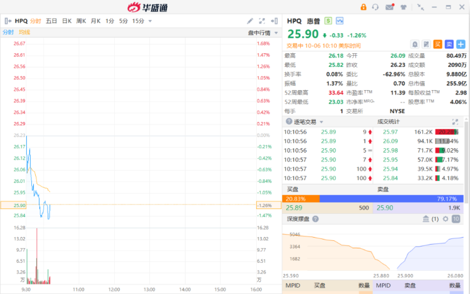Select the pencil drawing tool icon
This screenshot has height=294, width=470.
[x=250, y=21]
